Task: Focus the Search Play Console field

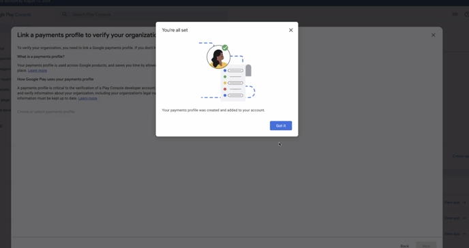Action: pos(144,14)
